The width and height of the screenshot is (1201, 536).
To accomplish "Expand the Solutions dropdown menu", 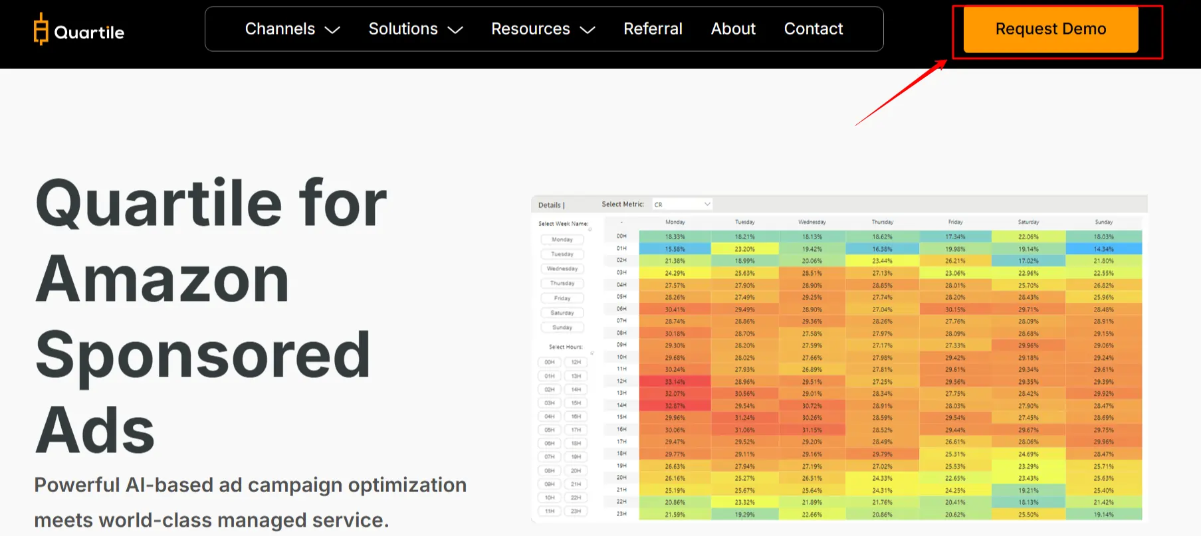I will pos(415,29).
